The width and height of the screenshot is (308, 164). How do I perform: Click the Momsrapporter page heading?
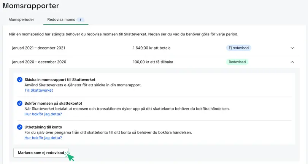point(31,6)
